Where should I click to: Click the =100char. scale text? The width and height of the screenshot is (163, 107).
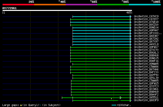click(124, 105)
